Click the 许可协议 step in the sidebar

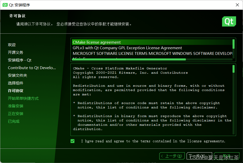16,91
